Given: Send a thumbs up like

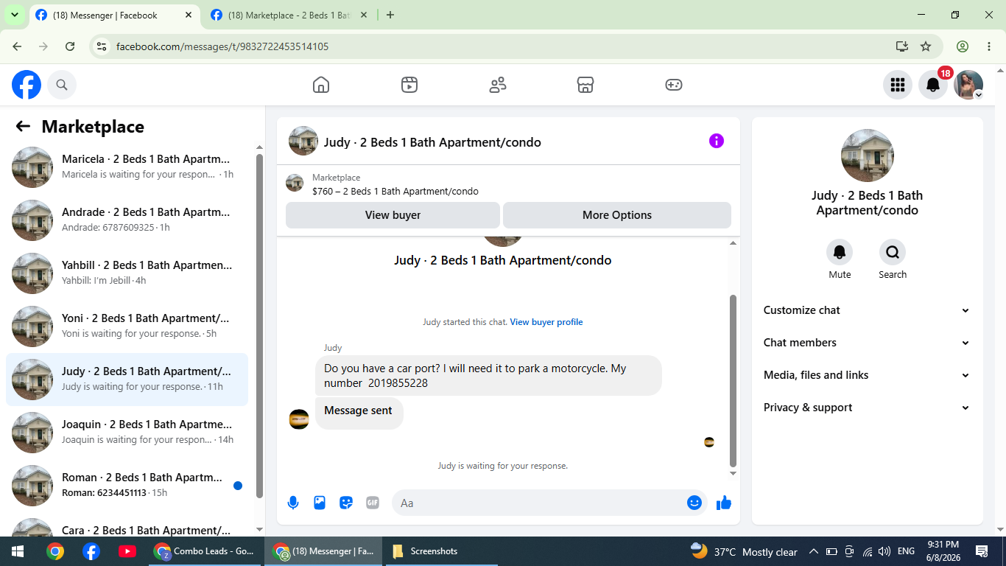Looking at the screenshot, I should [x=724, y=503].
